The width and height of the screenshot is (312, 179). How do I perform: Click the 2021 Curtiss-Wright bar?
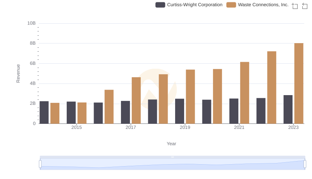point(234,111)
